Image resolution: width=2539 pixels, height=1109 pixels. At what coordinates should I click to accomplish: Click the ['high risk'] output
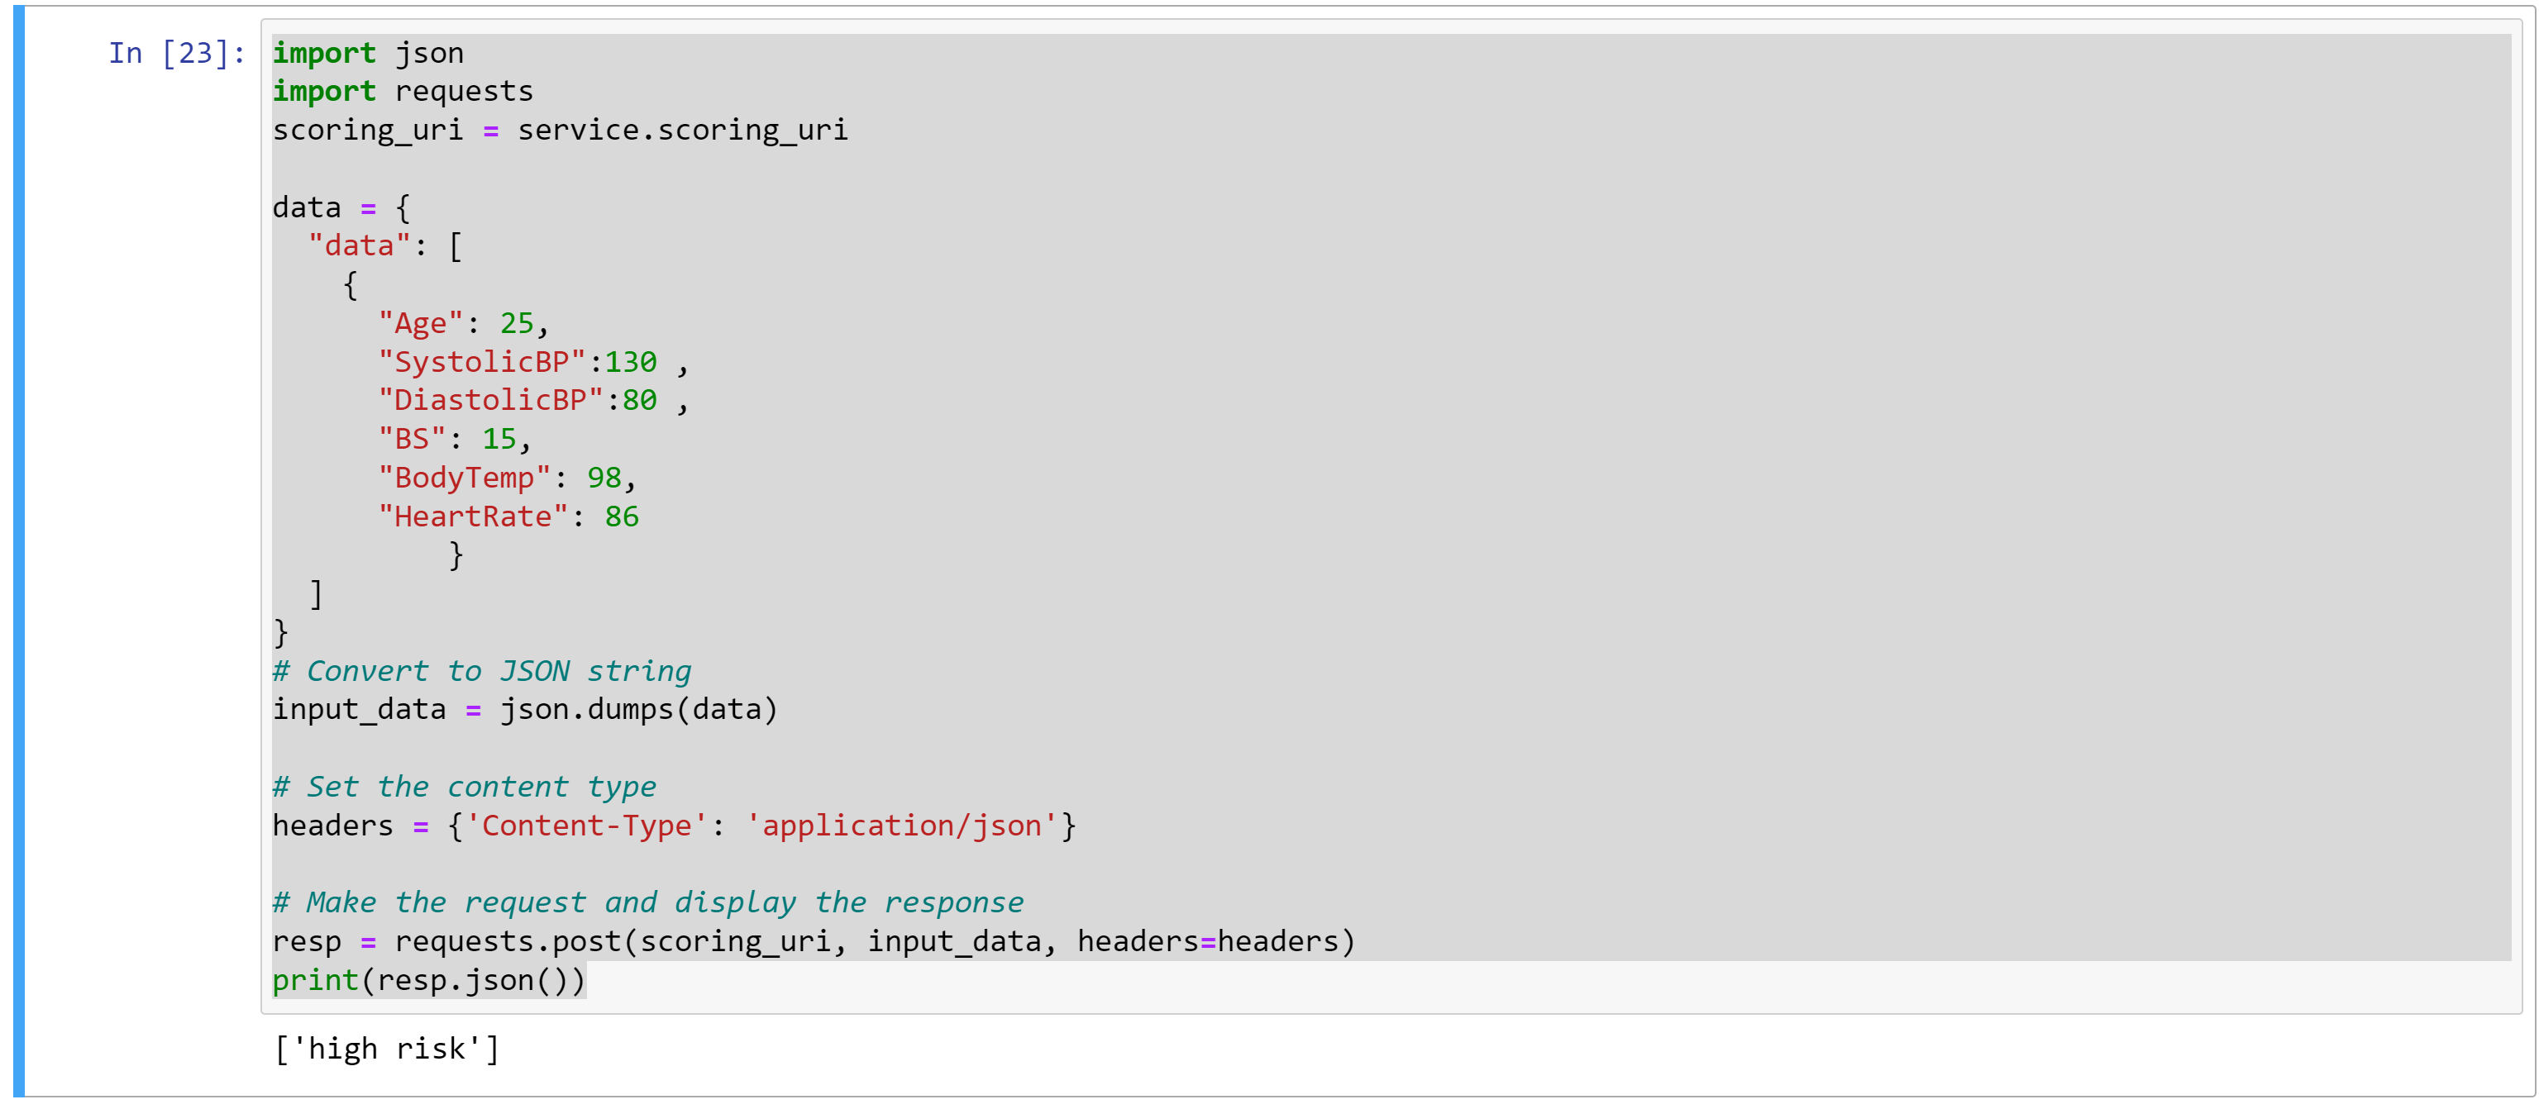point(386,1050)
